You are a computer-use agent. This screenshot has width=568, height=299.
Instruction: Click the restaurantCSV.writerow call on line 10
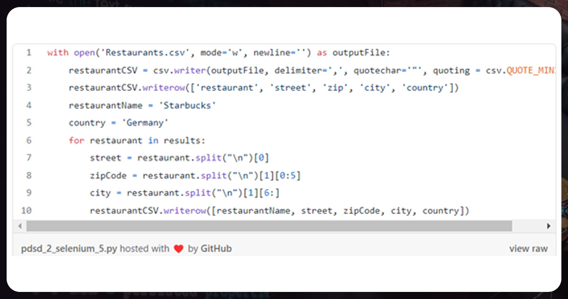(x=146, y=210)
